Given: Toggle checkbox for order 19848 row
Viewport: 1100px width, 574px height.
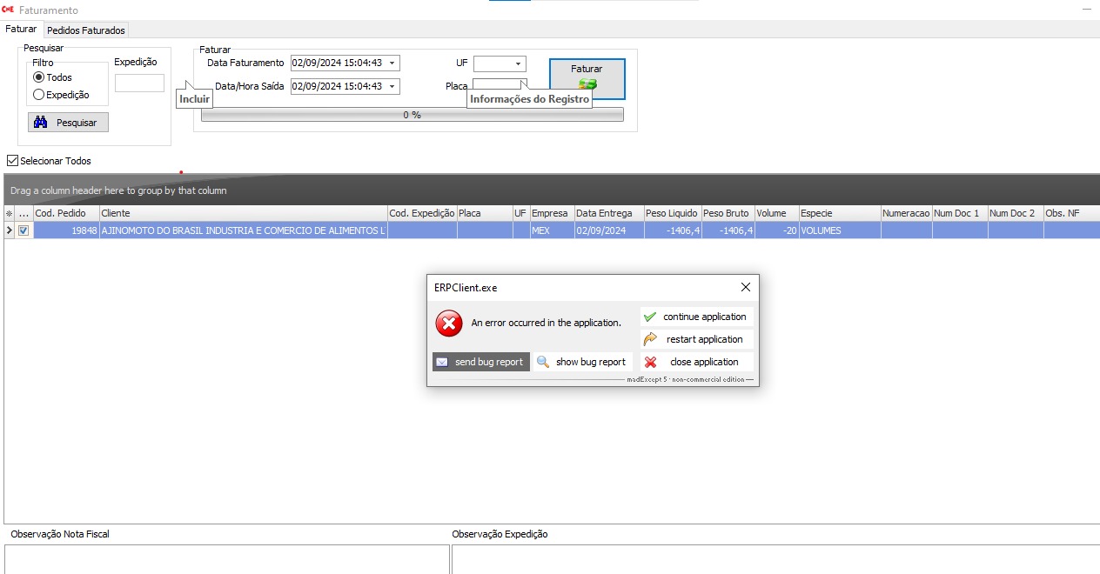Looking at the screenshot, I should pos(23,230).
